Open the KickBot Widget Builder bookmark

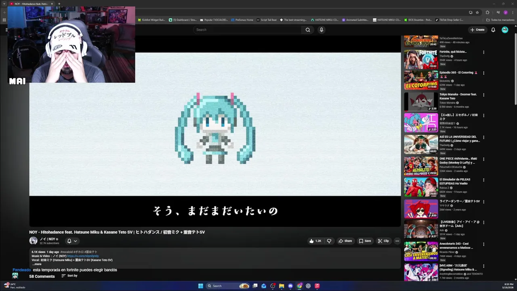click(x=151, y=20)
